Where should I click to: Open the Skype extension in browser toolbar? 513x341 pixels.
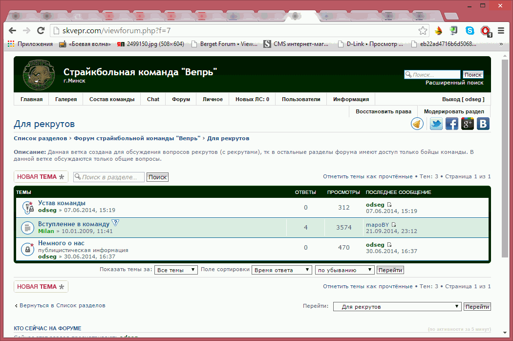(x=470, y=30)
